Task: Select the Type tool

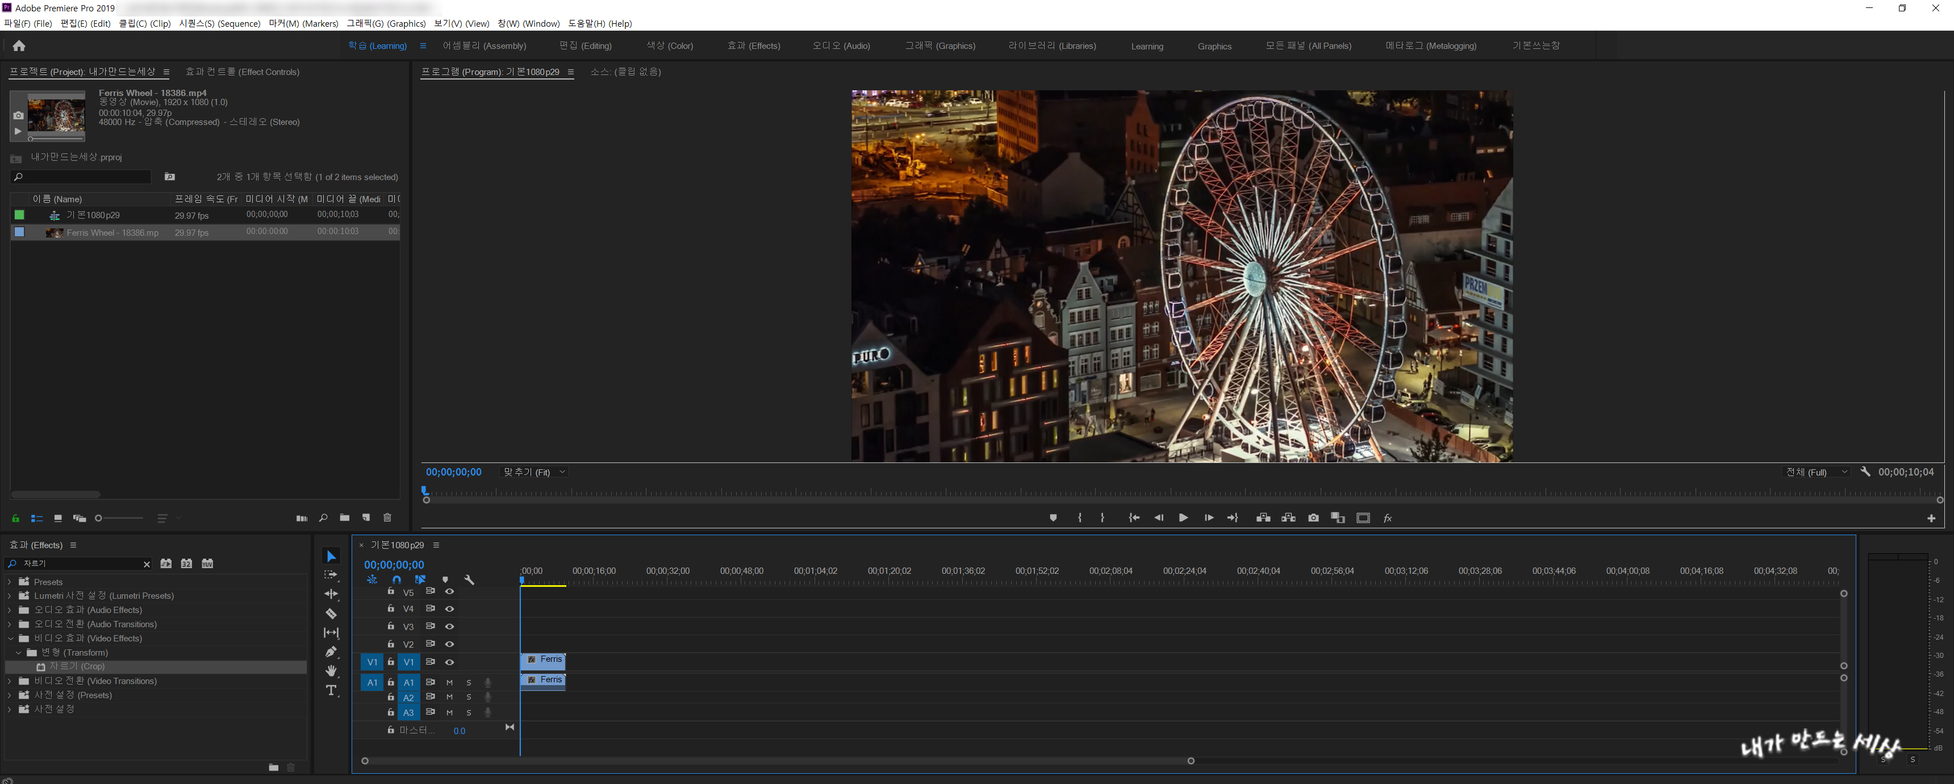Action: pyautogui.click(x=331, y=690)
